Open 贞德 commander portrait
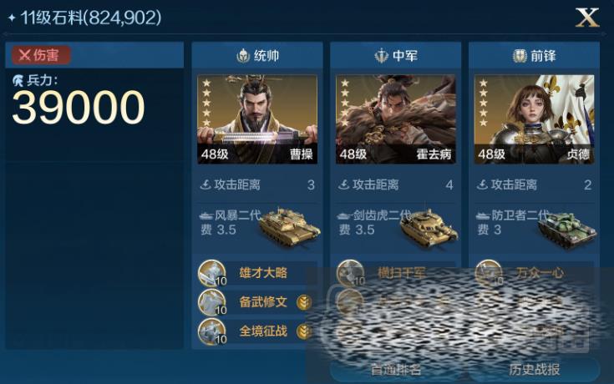This screenshot has width=614, height=384. point(534,119)
